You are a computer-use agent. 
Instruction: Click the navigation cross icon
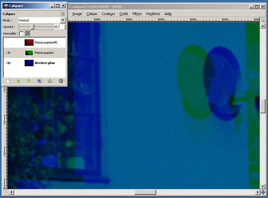(x=263, y=192)
